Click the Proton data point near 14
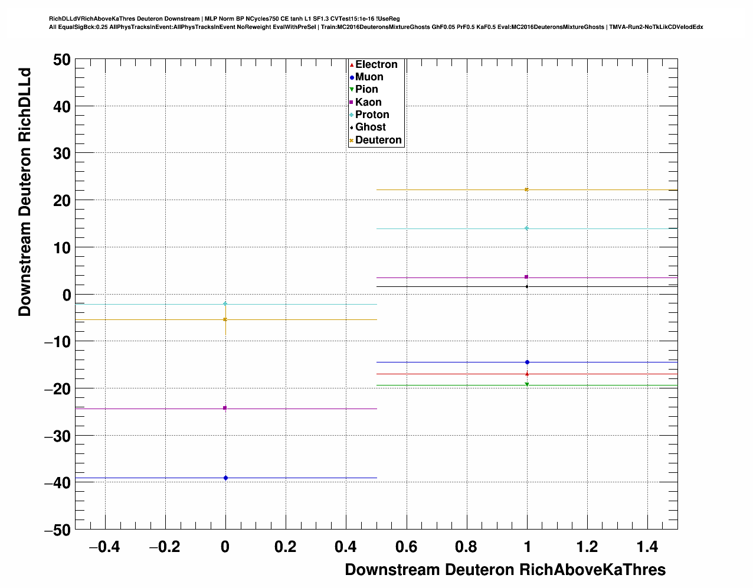Image resolution: width=753 pixels, height=588 pixels. [526, 228]
